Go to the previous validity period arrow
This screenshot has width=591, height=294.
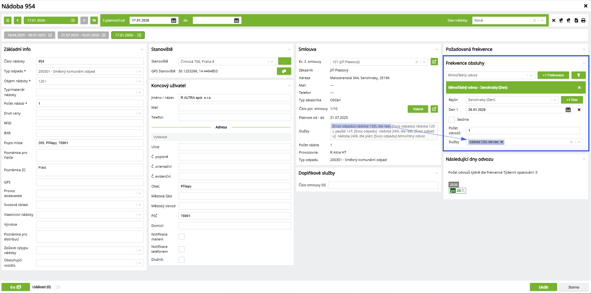(x=18, y=20)
